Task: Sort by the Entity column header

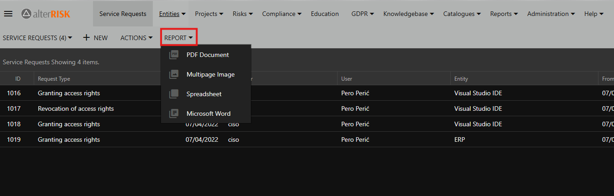Action: [x=461, y=79]
